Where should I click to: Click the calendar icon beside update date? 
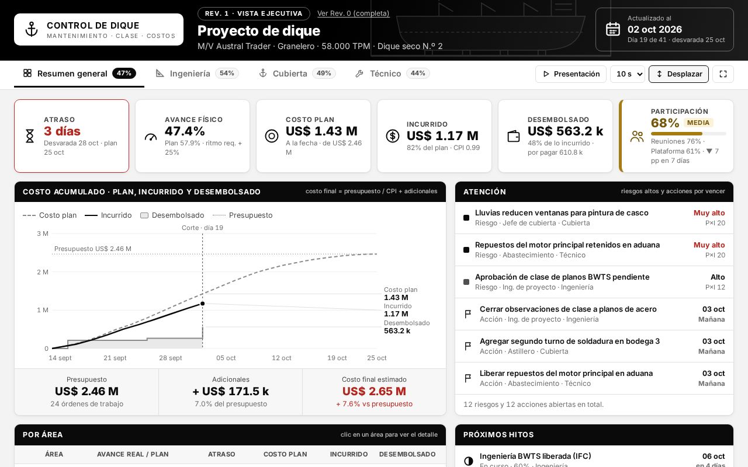tap(613, 29)
